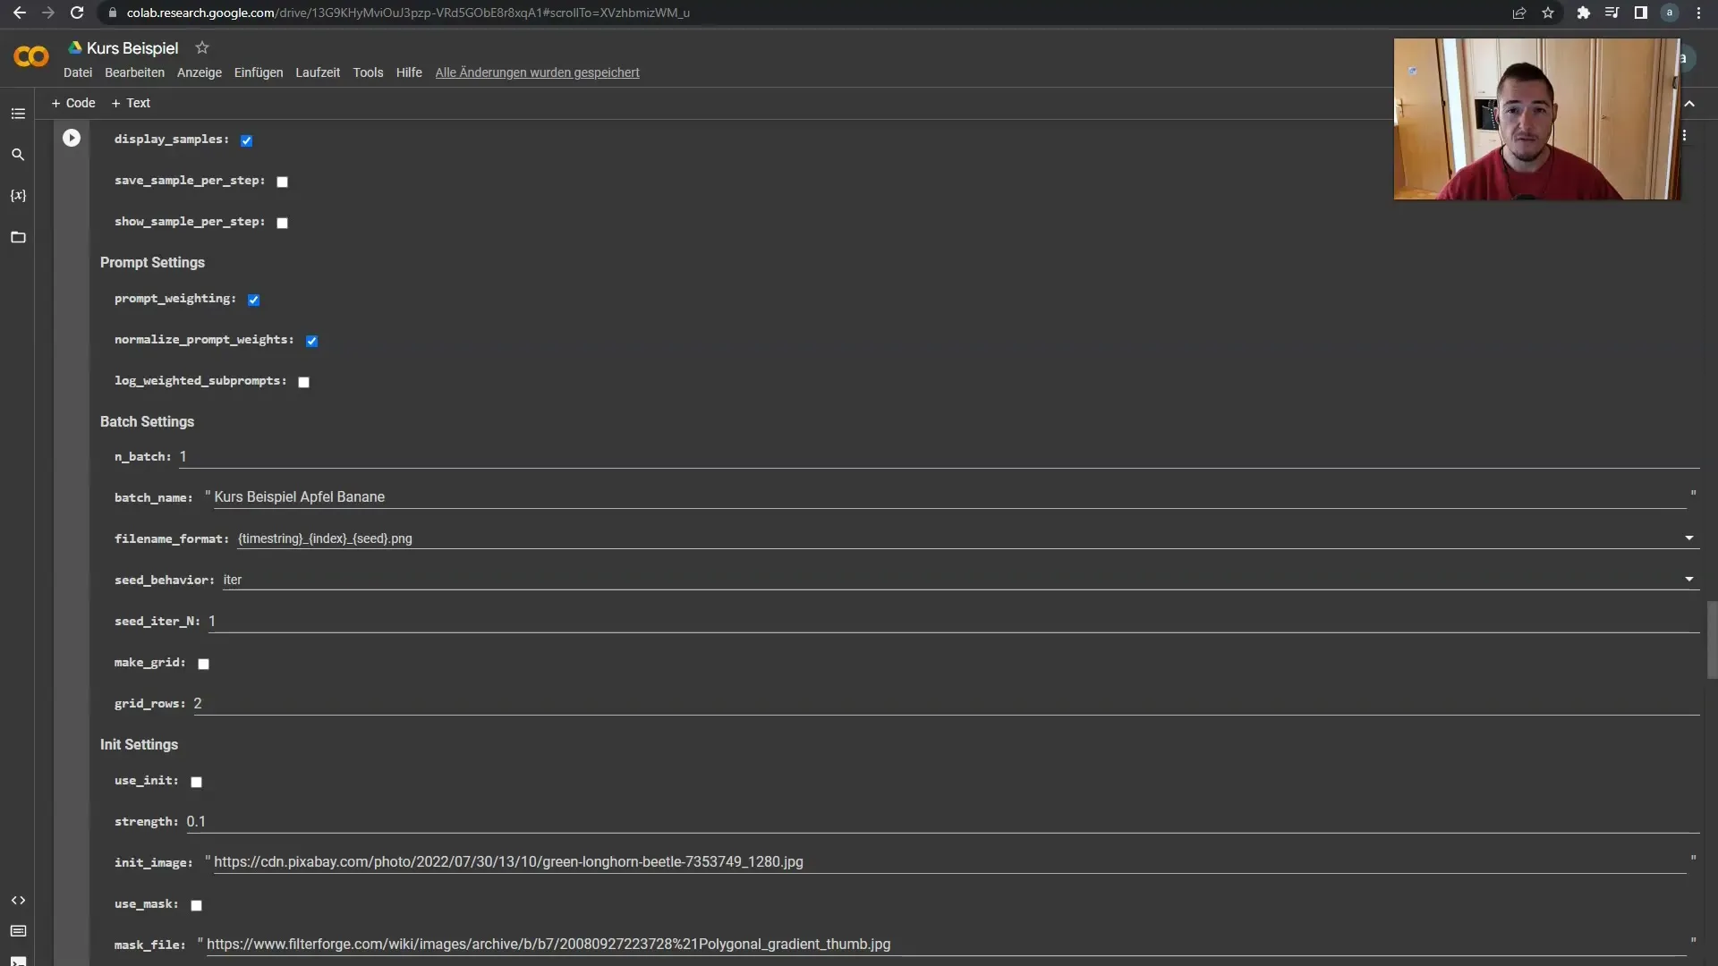The image size is (1718, 966).
Task: Open the Datei menu
Action: pos(78,72)
